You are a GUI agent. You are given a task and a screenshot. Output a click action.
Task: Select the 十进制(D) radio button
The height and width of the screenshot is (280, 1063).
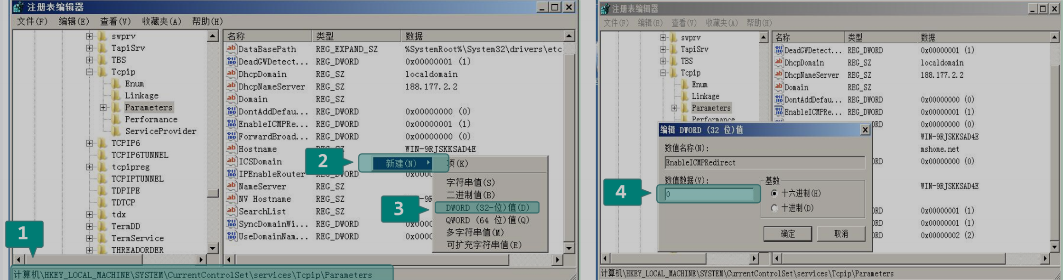[774, 208]
